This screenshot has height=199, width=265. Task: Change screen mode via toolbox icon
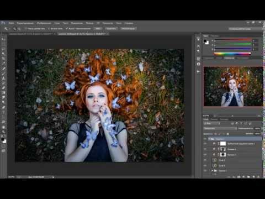pyautogui.click(x=3, y=151)
